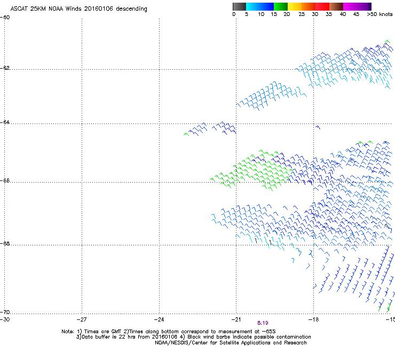Pick the magenta-purple 40-50 knots color bar segment
The width and height of the screenshot is (395, 346).
pyautogui.click(x=357, y=6)
